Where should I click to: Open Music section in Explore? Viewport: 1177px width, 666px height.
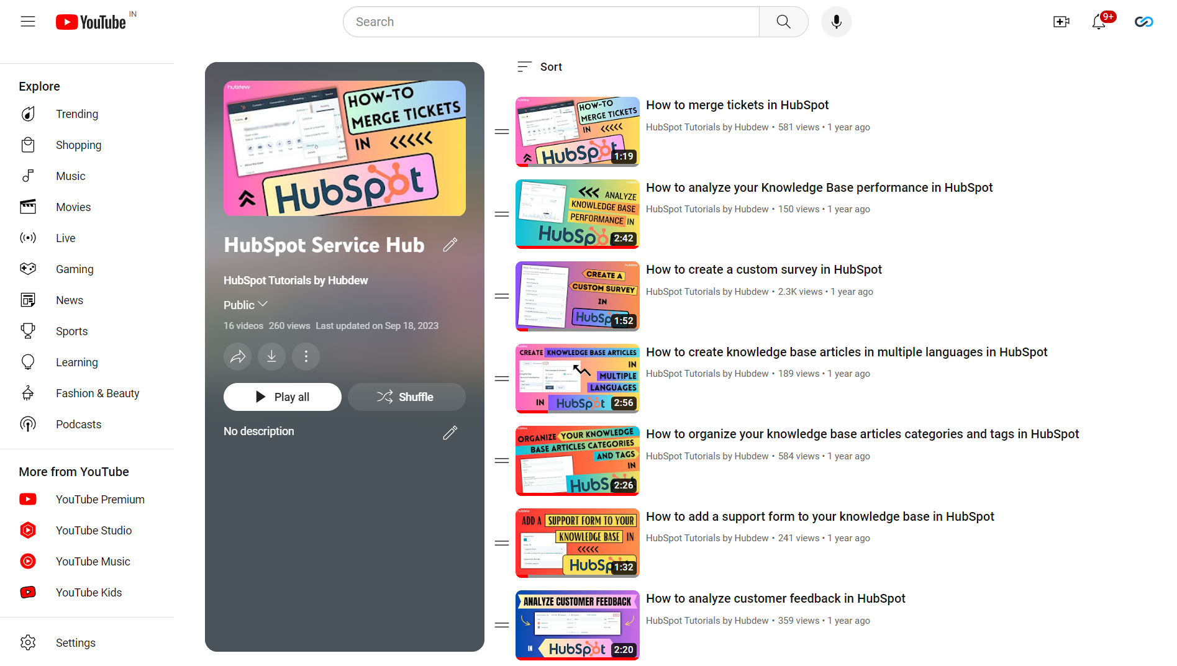pyautogui.click(x=71, y=176)
